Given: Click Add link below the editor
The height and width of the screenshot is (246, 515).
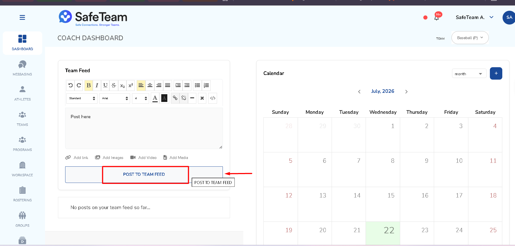Looking at the screenshot, I should point(77,158).
